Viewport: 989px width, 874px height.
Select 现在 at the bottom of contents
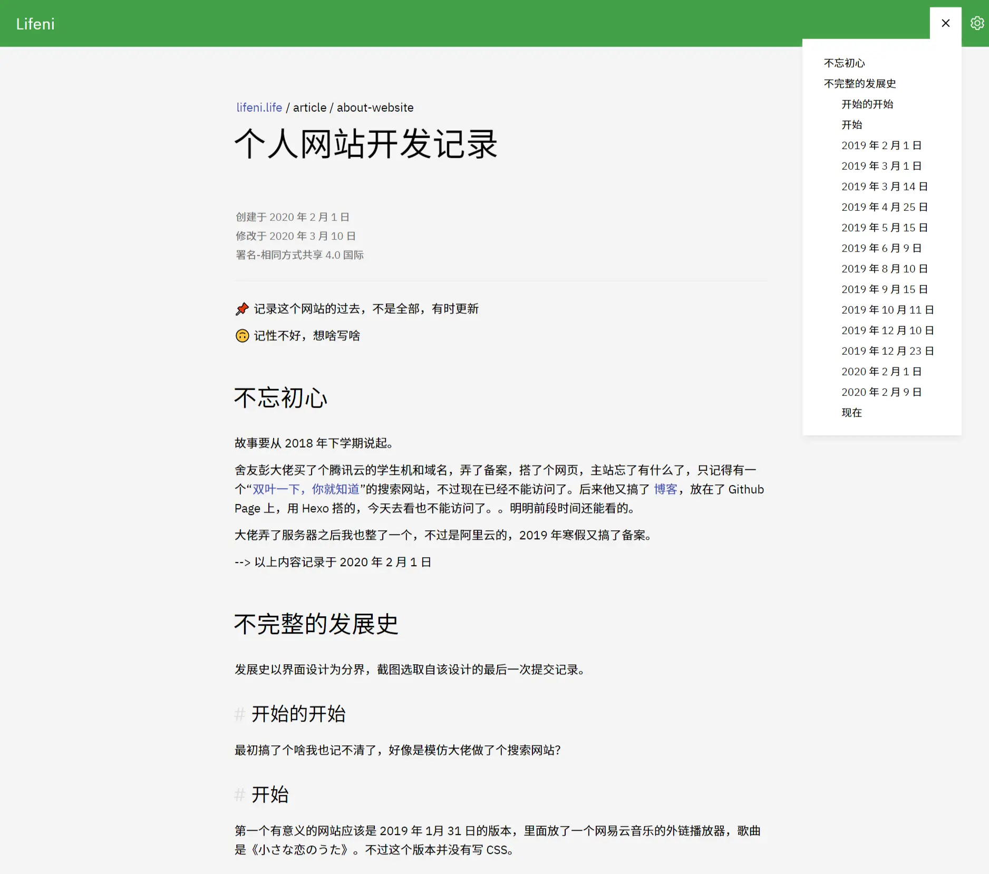tap(852, 413)
